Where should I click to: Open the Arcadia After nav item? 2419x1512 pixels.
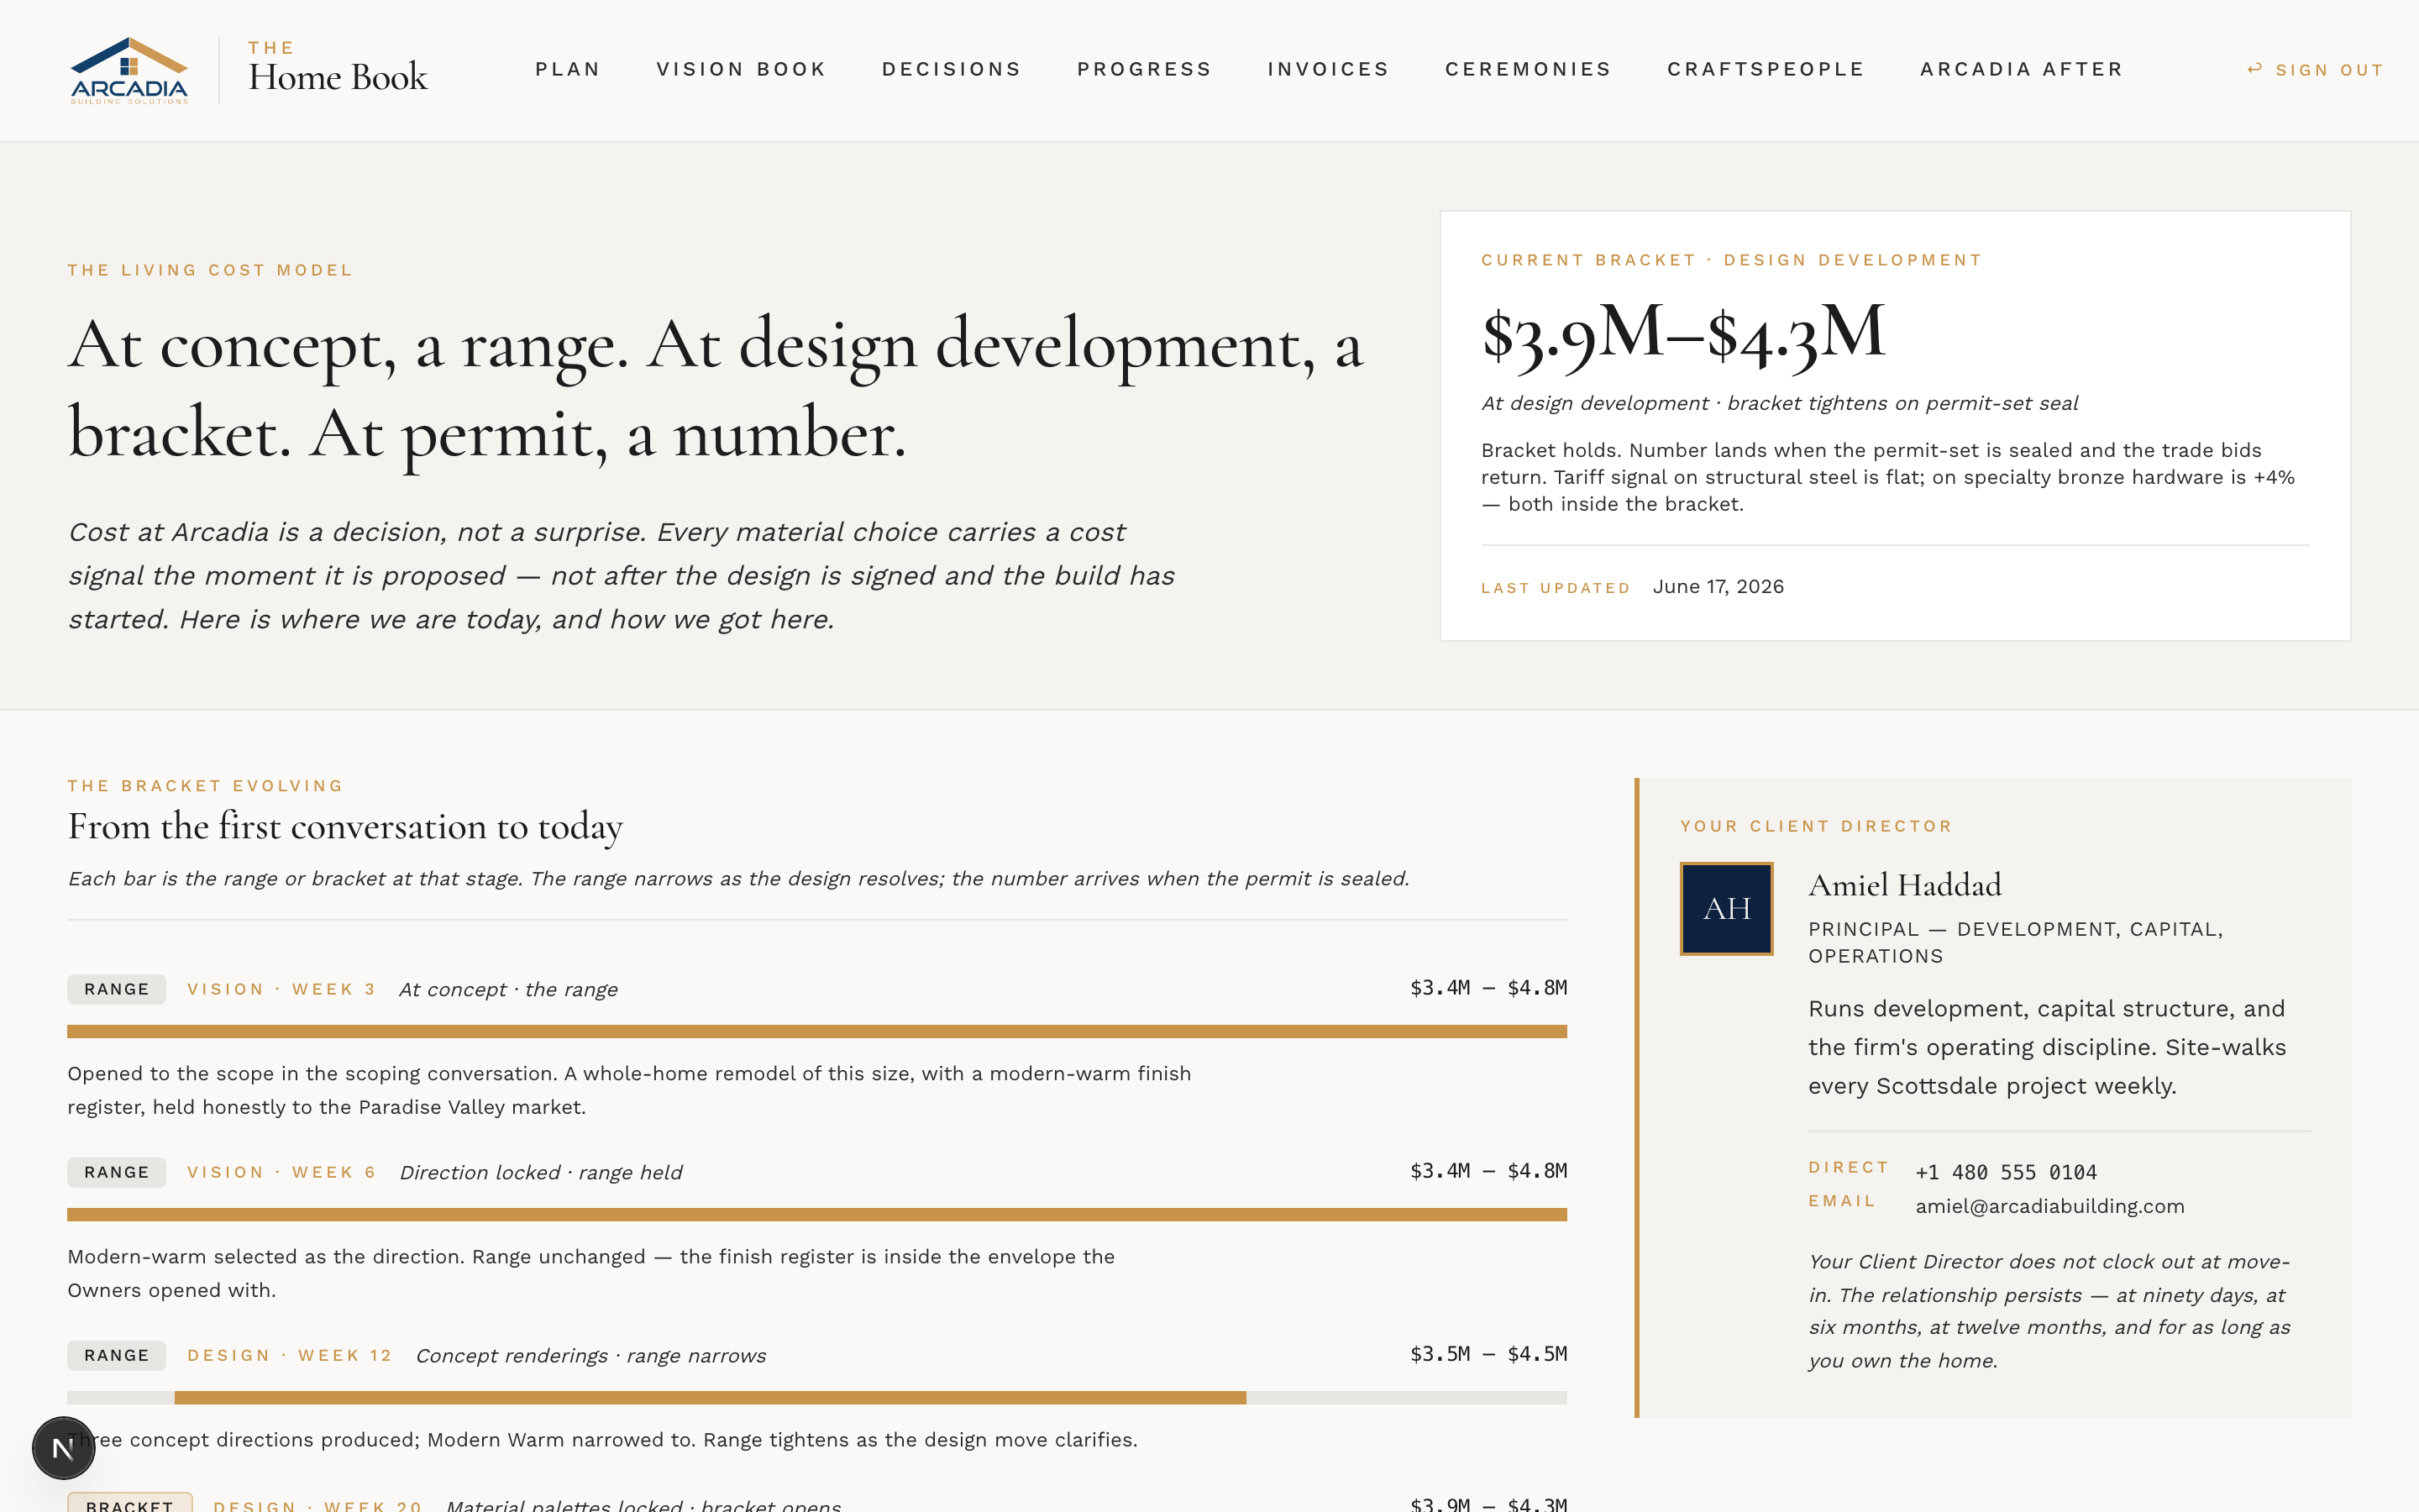(2021, 69)
